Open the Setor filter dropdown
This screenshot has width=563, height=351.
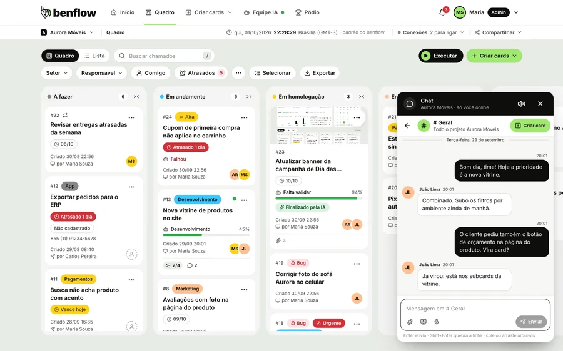57,73
